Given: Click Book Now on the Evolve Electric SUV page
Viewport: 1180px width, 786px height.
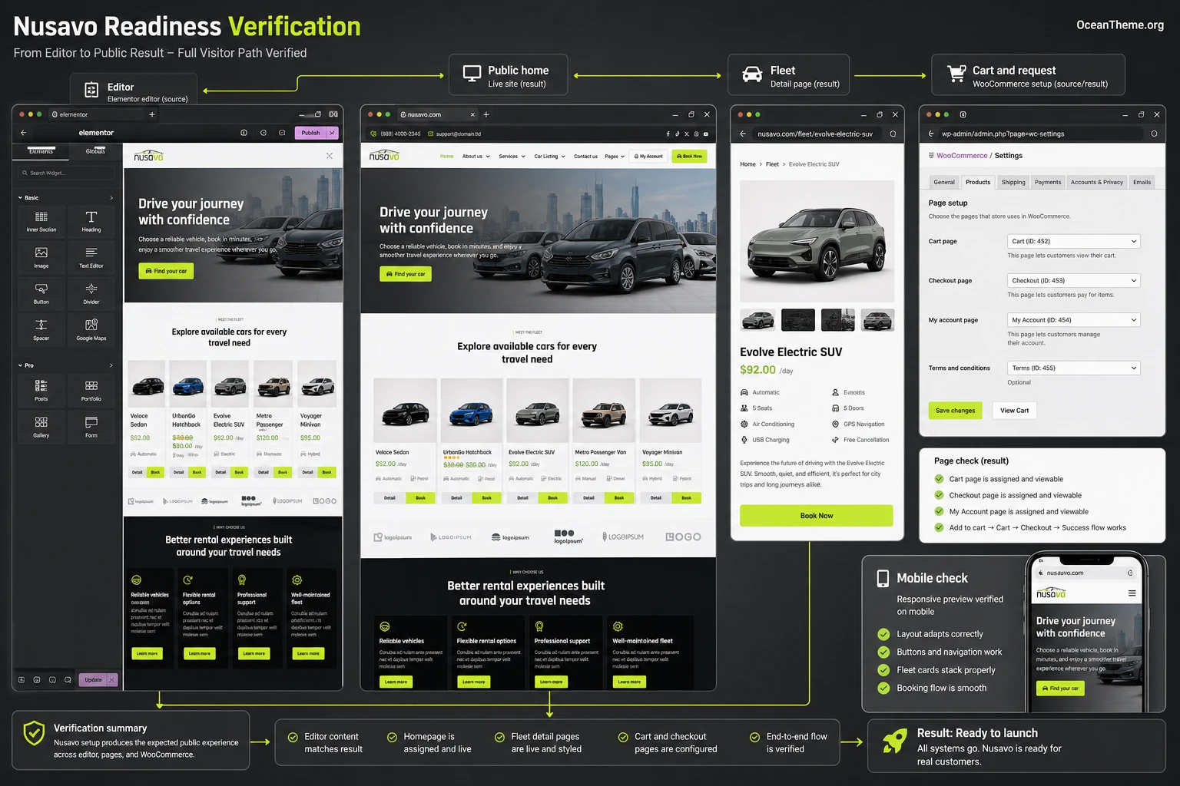Looking at the screenshot, I should pos(817,516).
